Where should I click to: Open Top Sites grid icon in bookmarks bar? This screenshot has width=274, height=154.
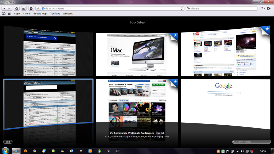[x=10, y=14]
